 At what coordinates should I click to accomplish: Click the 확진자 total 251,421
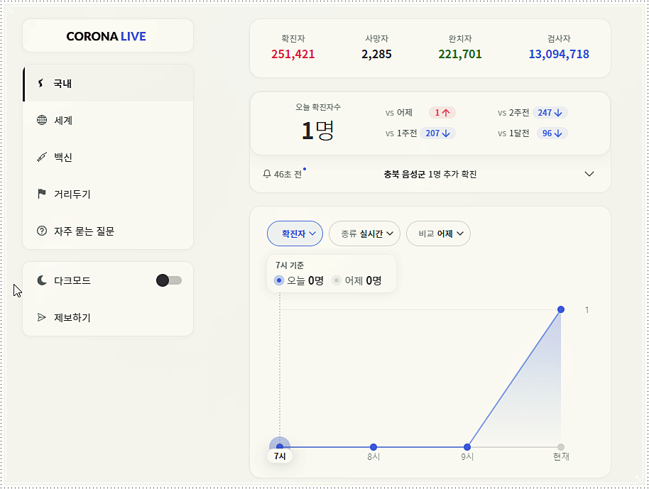pyautogui.click(x=293, y=54)
